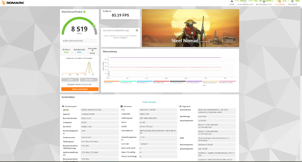
Task: Toggle red GPU load legend swatch
Action: point(161,81)
